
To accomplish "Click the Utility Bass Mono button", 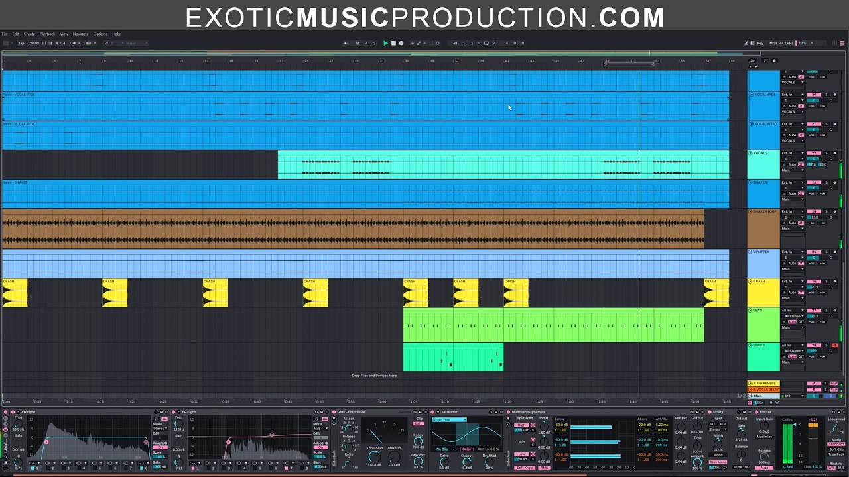I will (x=718, y=462).
